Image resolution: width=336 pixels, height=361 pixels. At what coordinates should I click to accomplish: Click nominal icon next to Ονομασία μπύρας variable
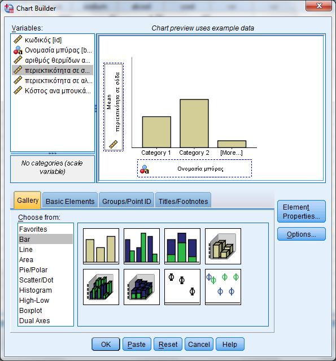coord(18,50)
